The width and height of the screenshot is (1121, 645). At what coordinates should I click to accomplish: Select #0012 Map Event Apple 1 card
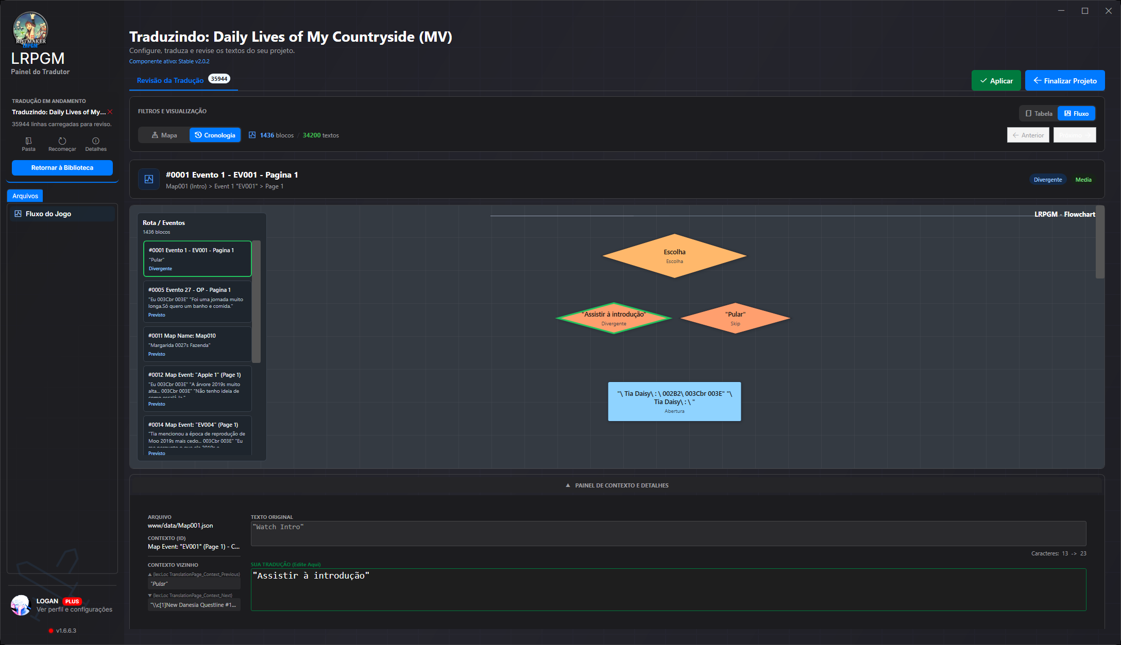click(197, 389)
